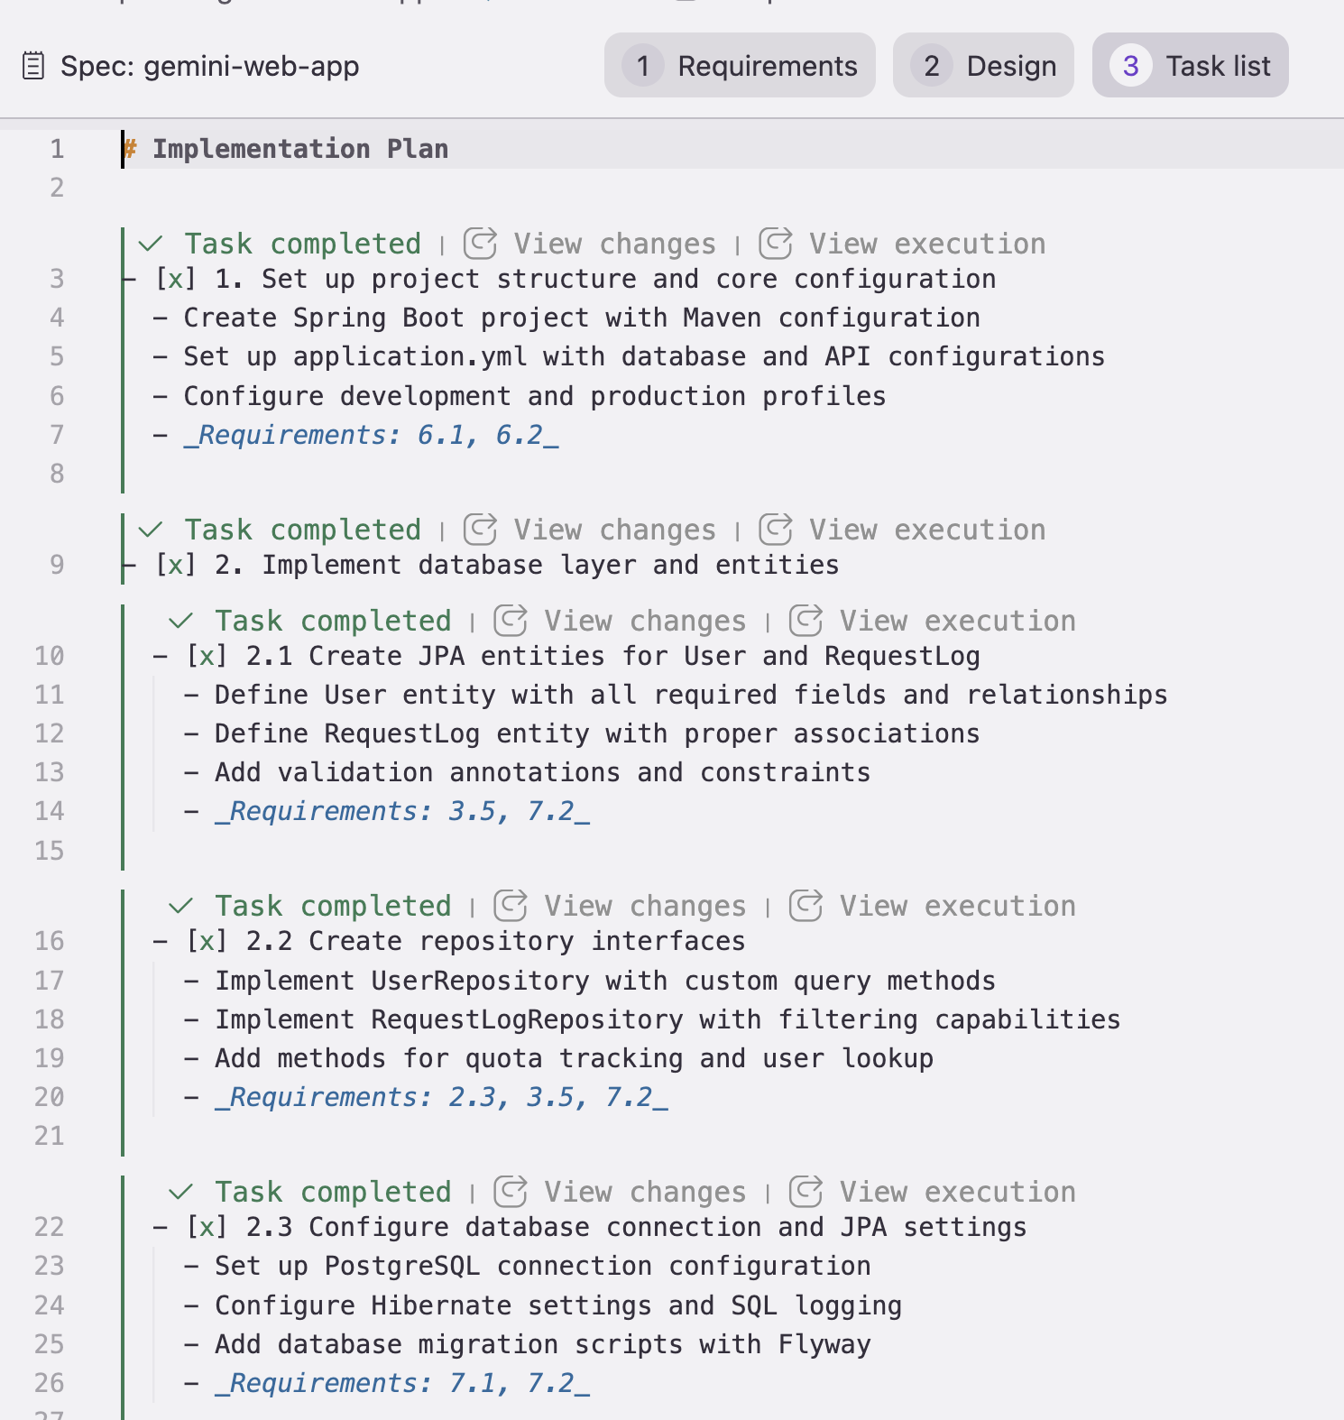
Task: Click View execution icon for task 1
Action: click(x=775, y=244)
